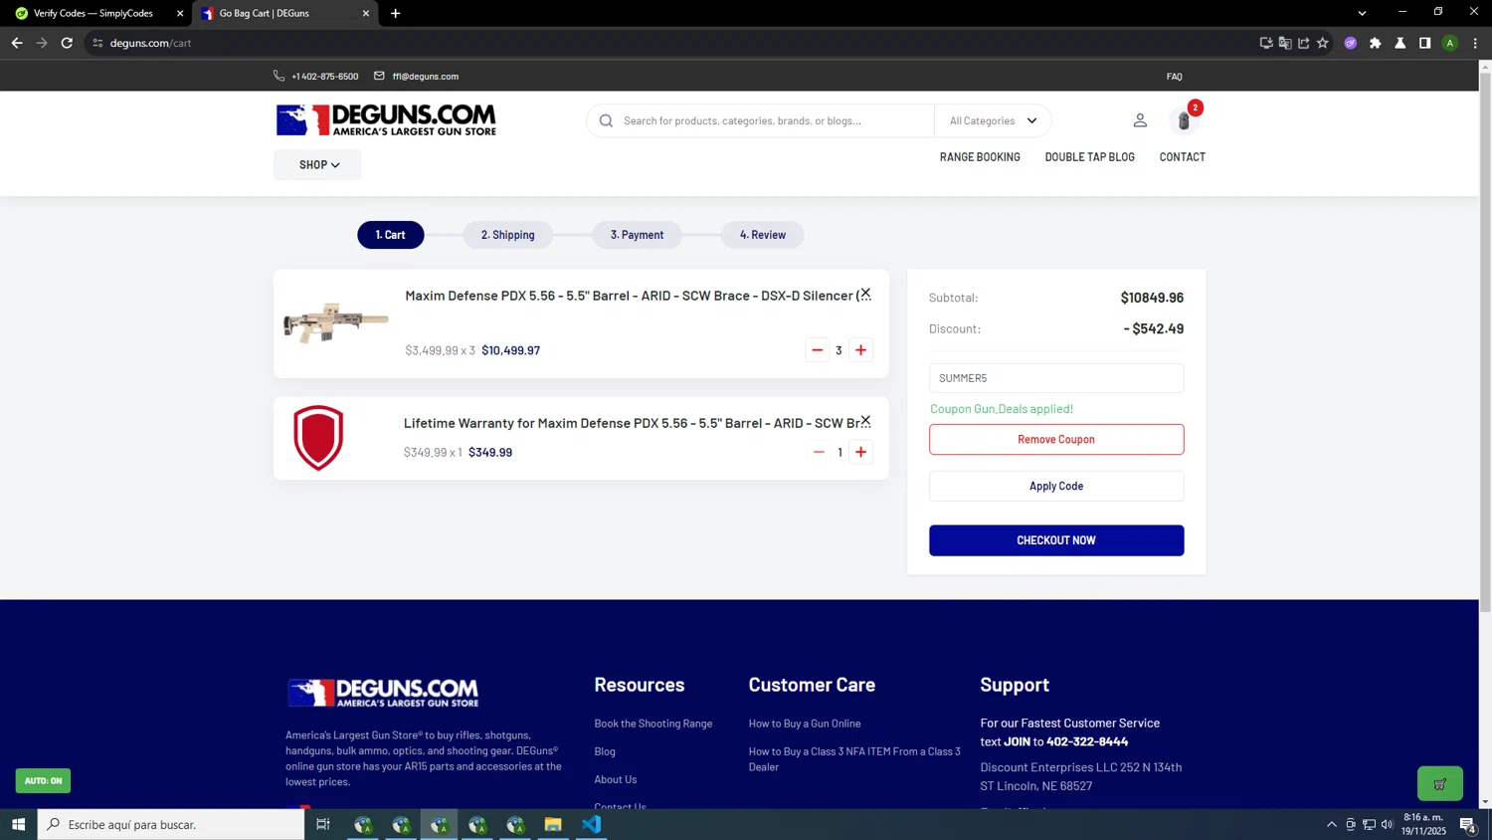Open browser three-dot menu
The height and width of the screenshot is (840, 1492).
[1475, 43]
